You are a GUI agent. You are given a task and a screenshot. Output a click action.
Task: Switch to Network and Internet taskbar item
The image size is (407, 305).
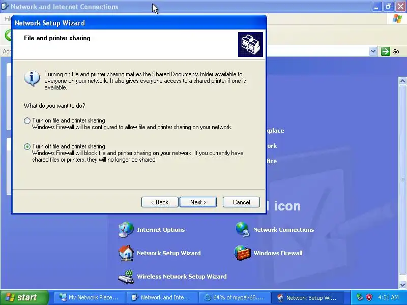pos(162,297)
